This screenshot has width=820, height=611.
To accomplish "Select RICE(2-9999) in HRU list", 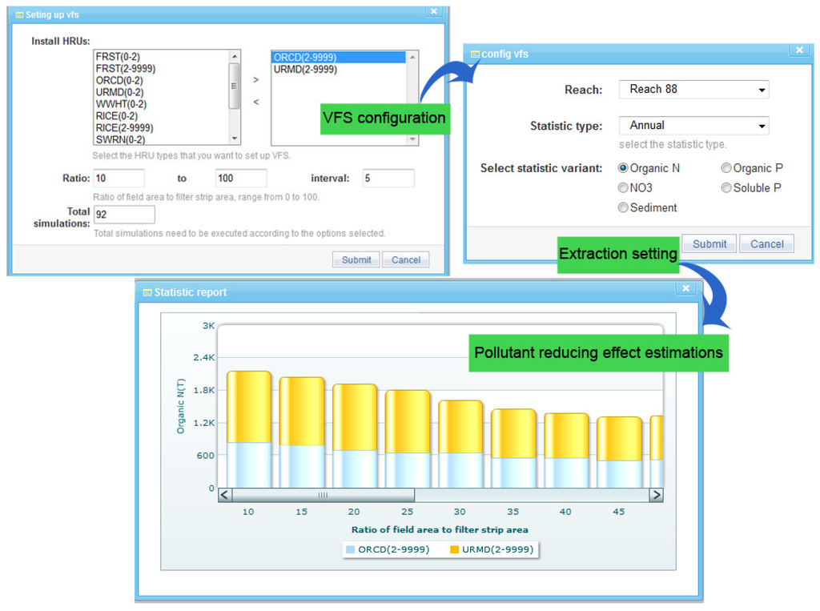I will coord(124,128).
